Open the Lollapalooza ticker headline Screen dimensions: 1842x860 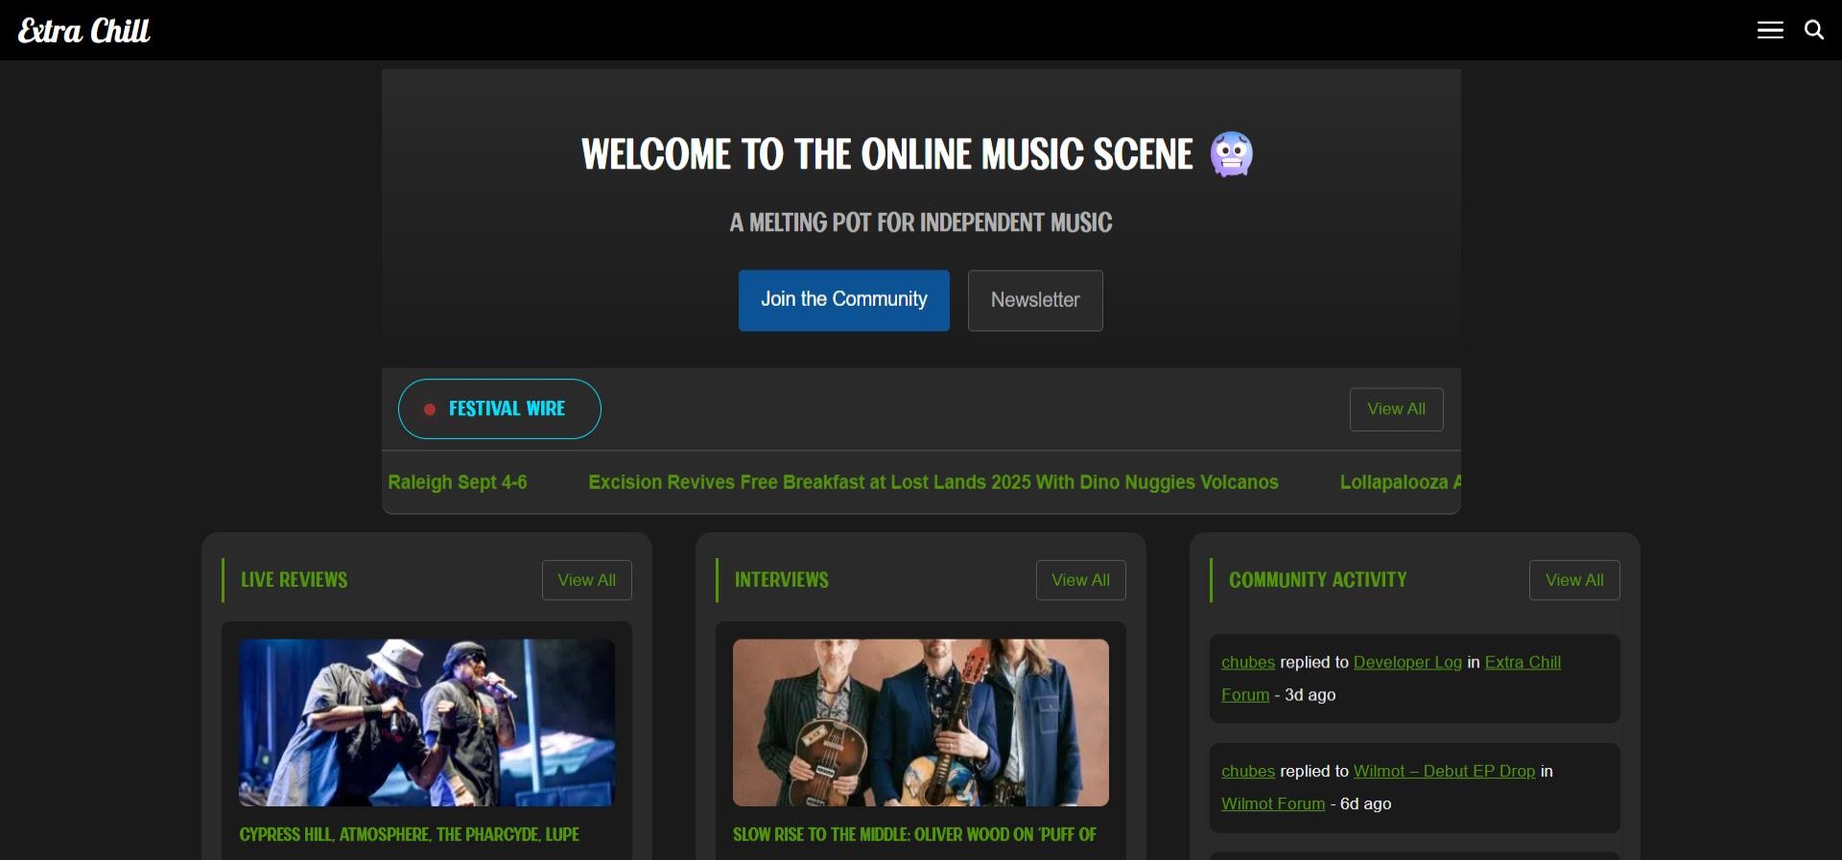(x=1400, y=482)
